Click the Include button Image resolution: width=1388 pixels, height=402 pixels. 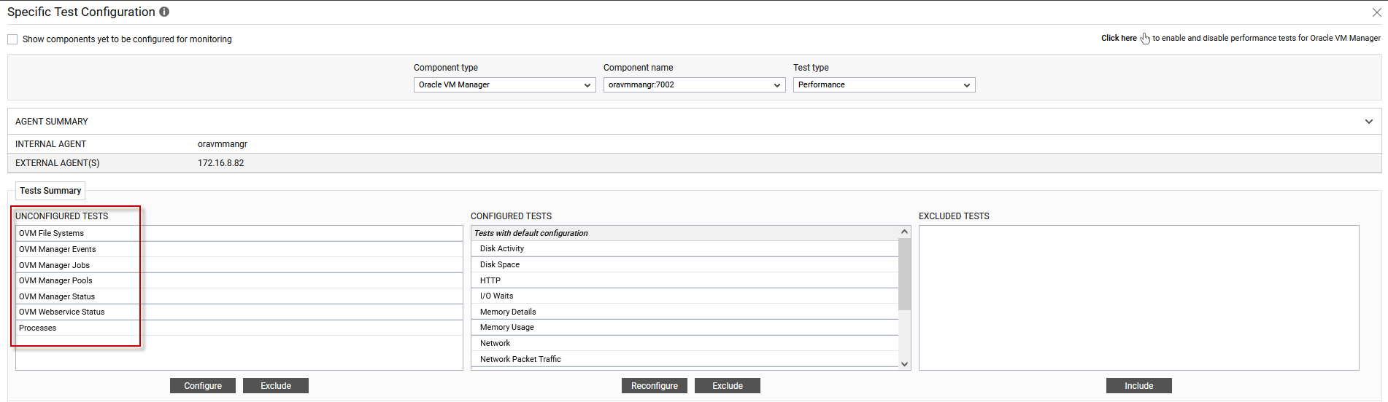pos(1139,386)
